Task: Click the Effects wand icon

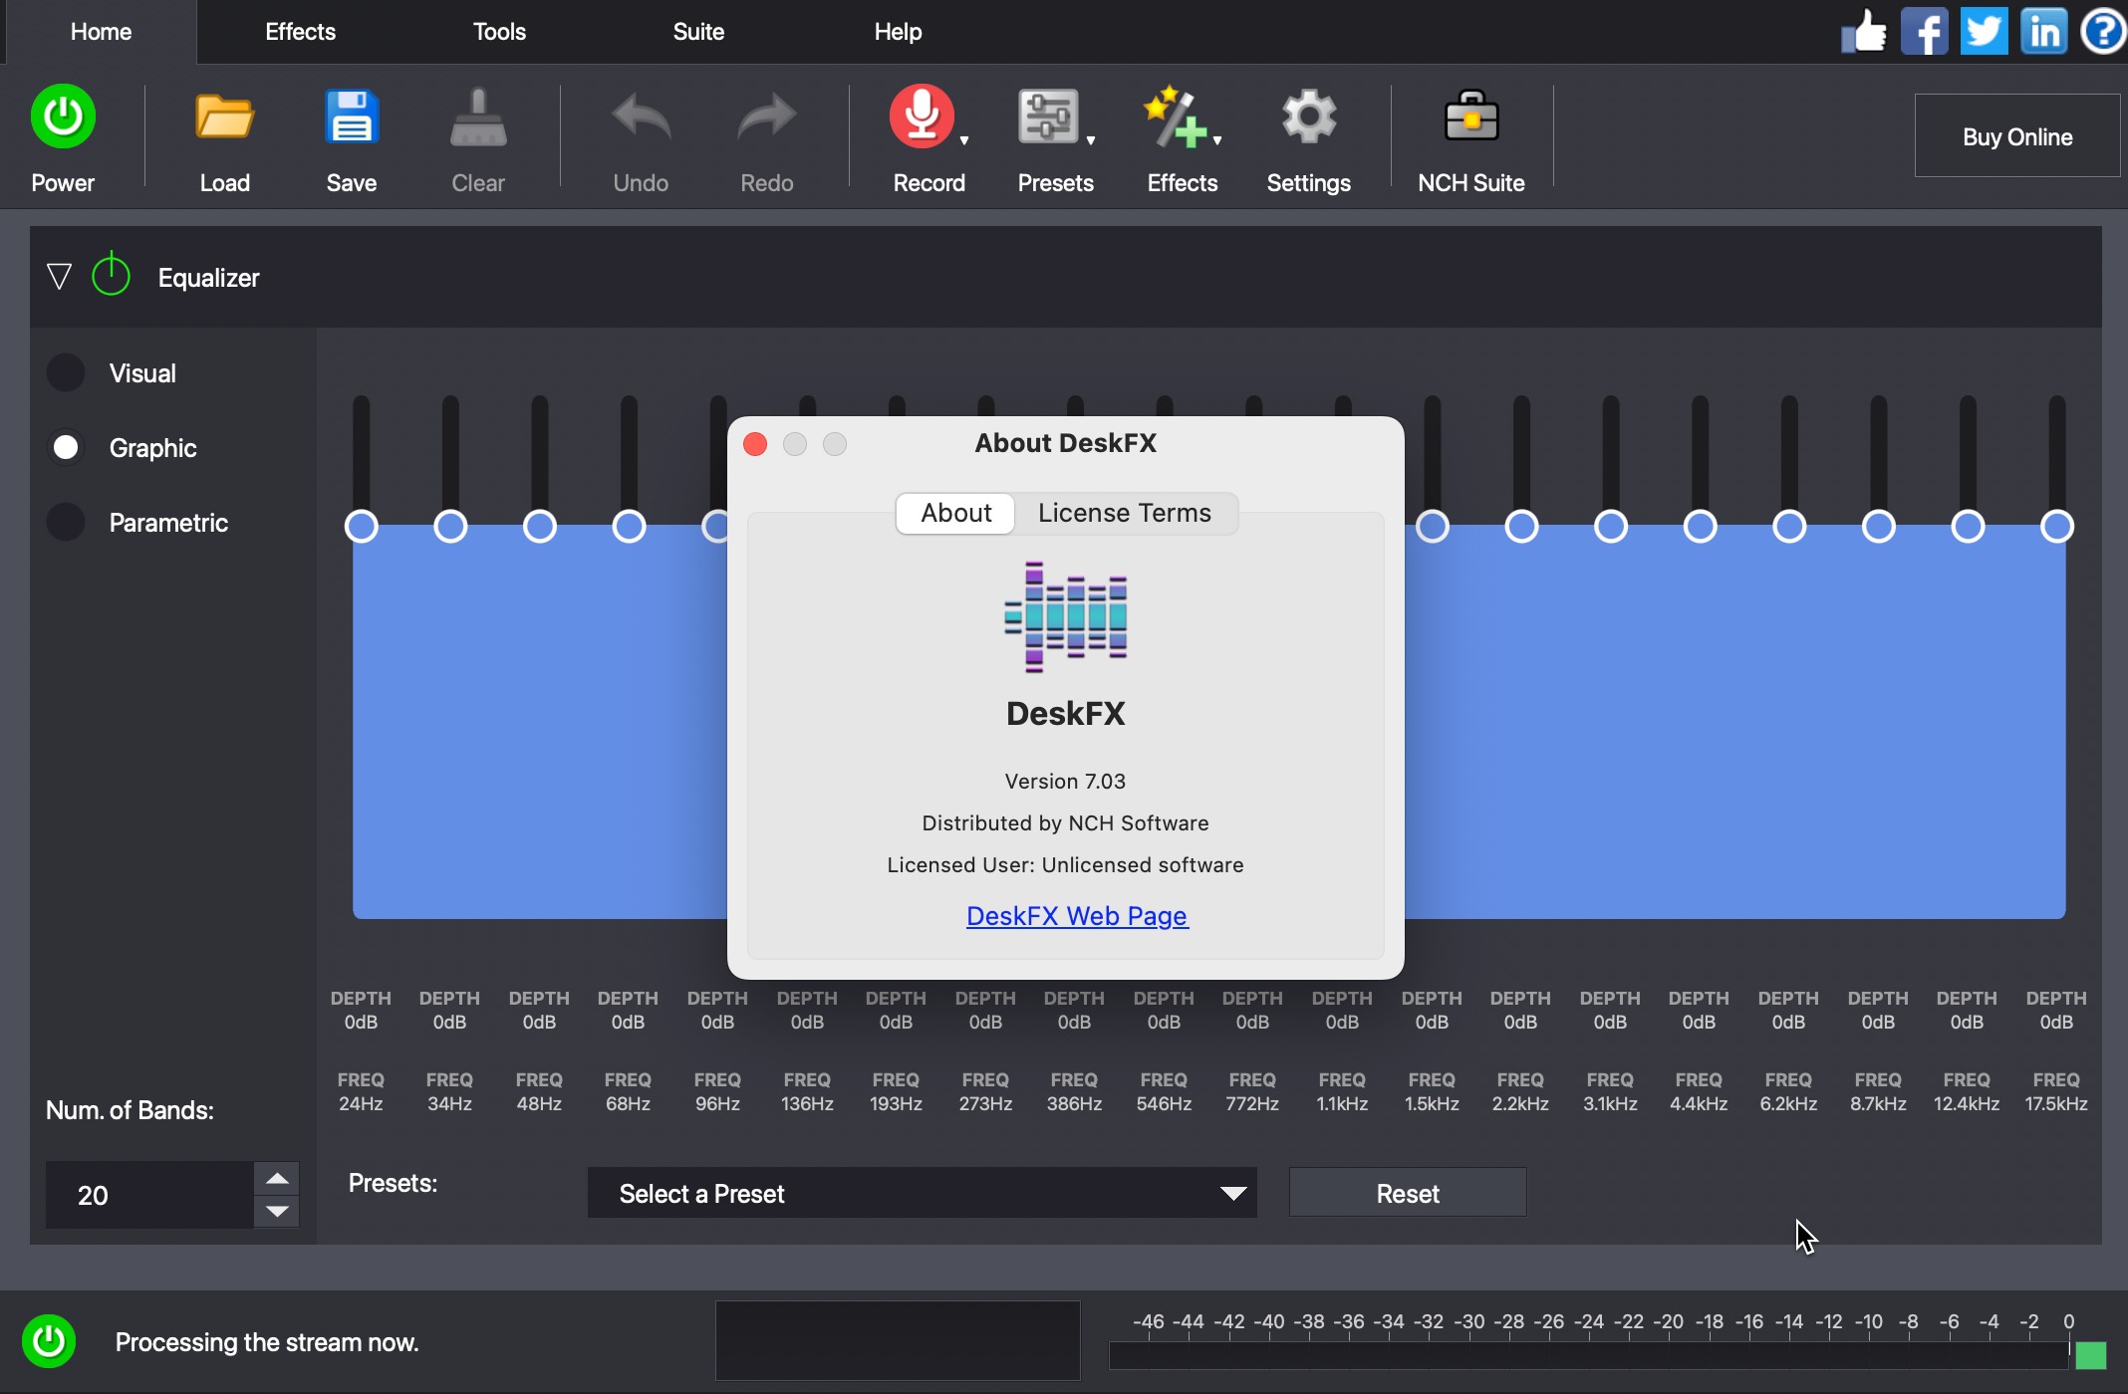Action: (1175, 117)
